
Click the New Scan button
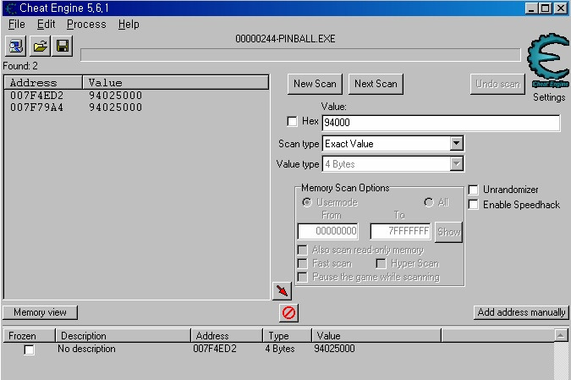(x=315, y=84)
